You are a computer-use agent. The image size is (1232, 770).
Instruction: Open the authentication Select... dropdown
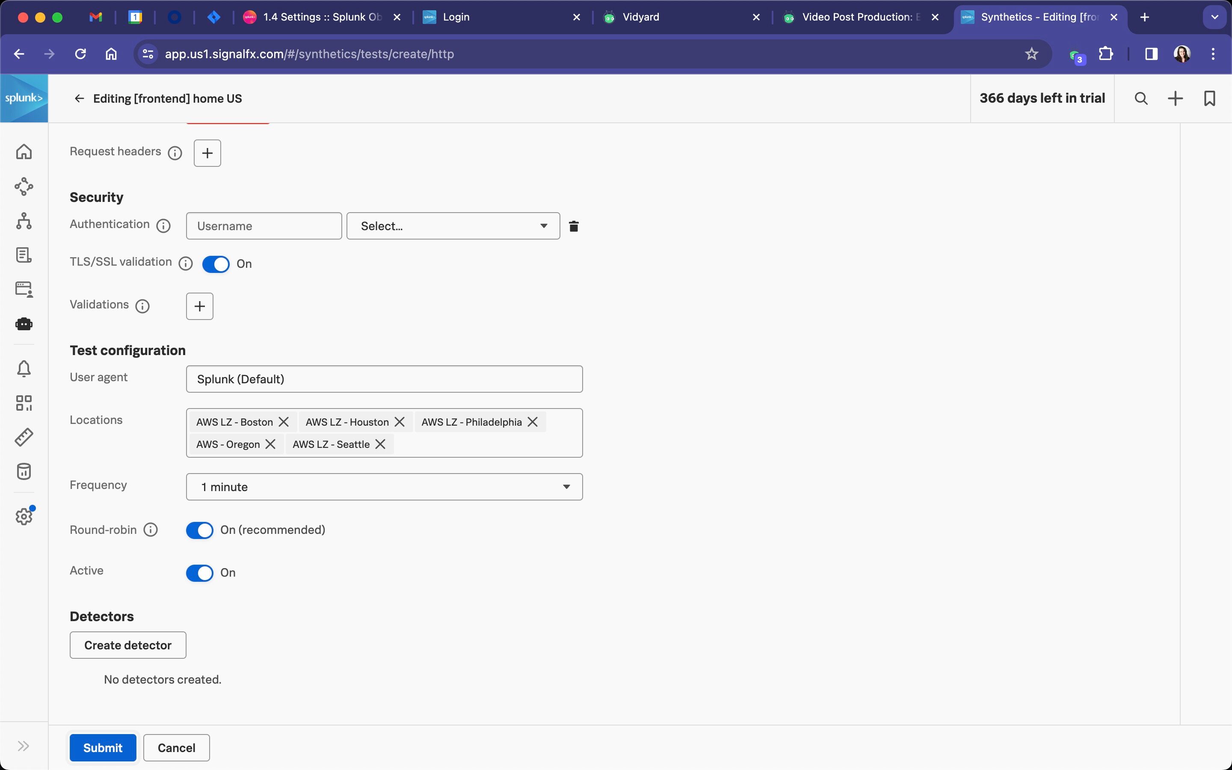pos(453,226)
